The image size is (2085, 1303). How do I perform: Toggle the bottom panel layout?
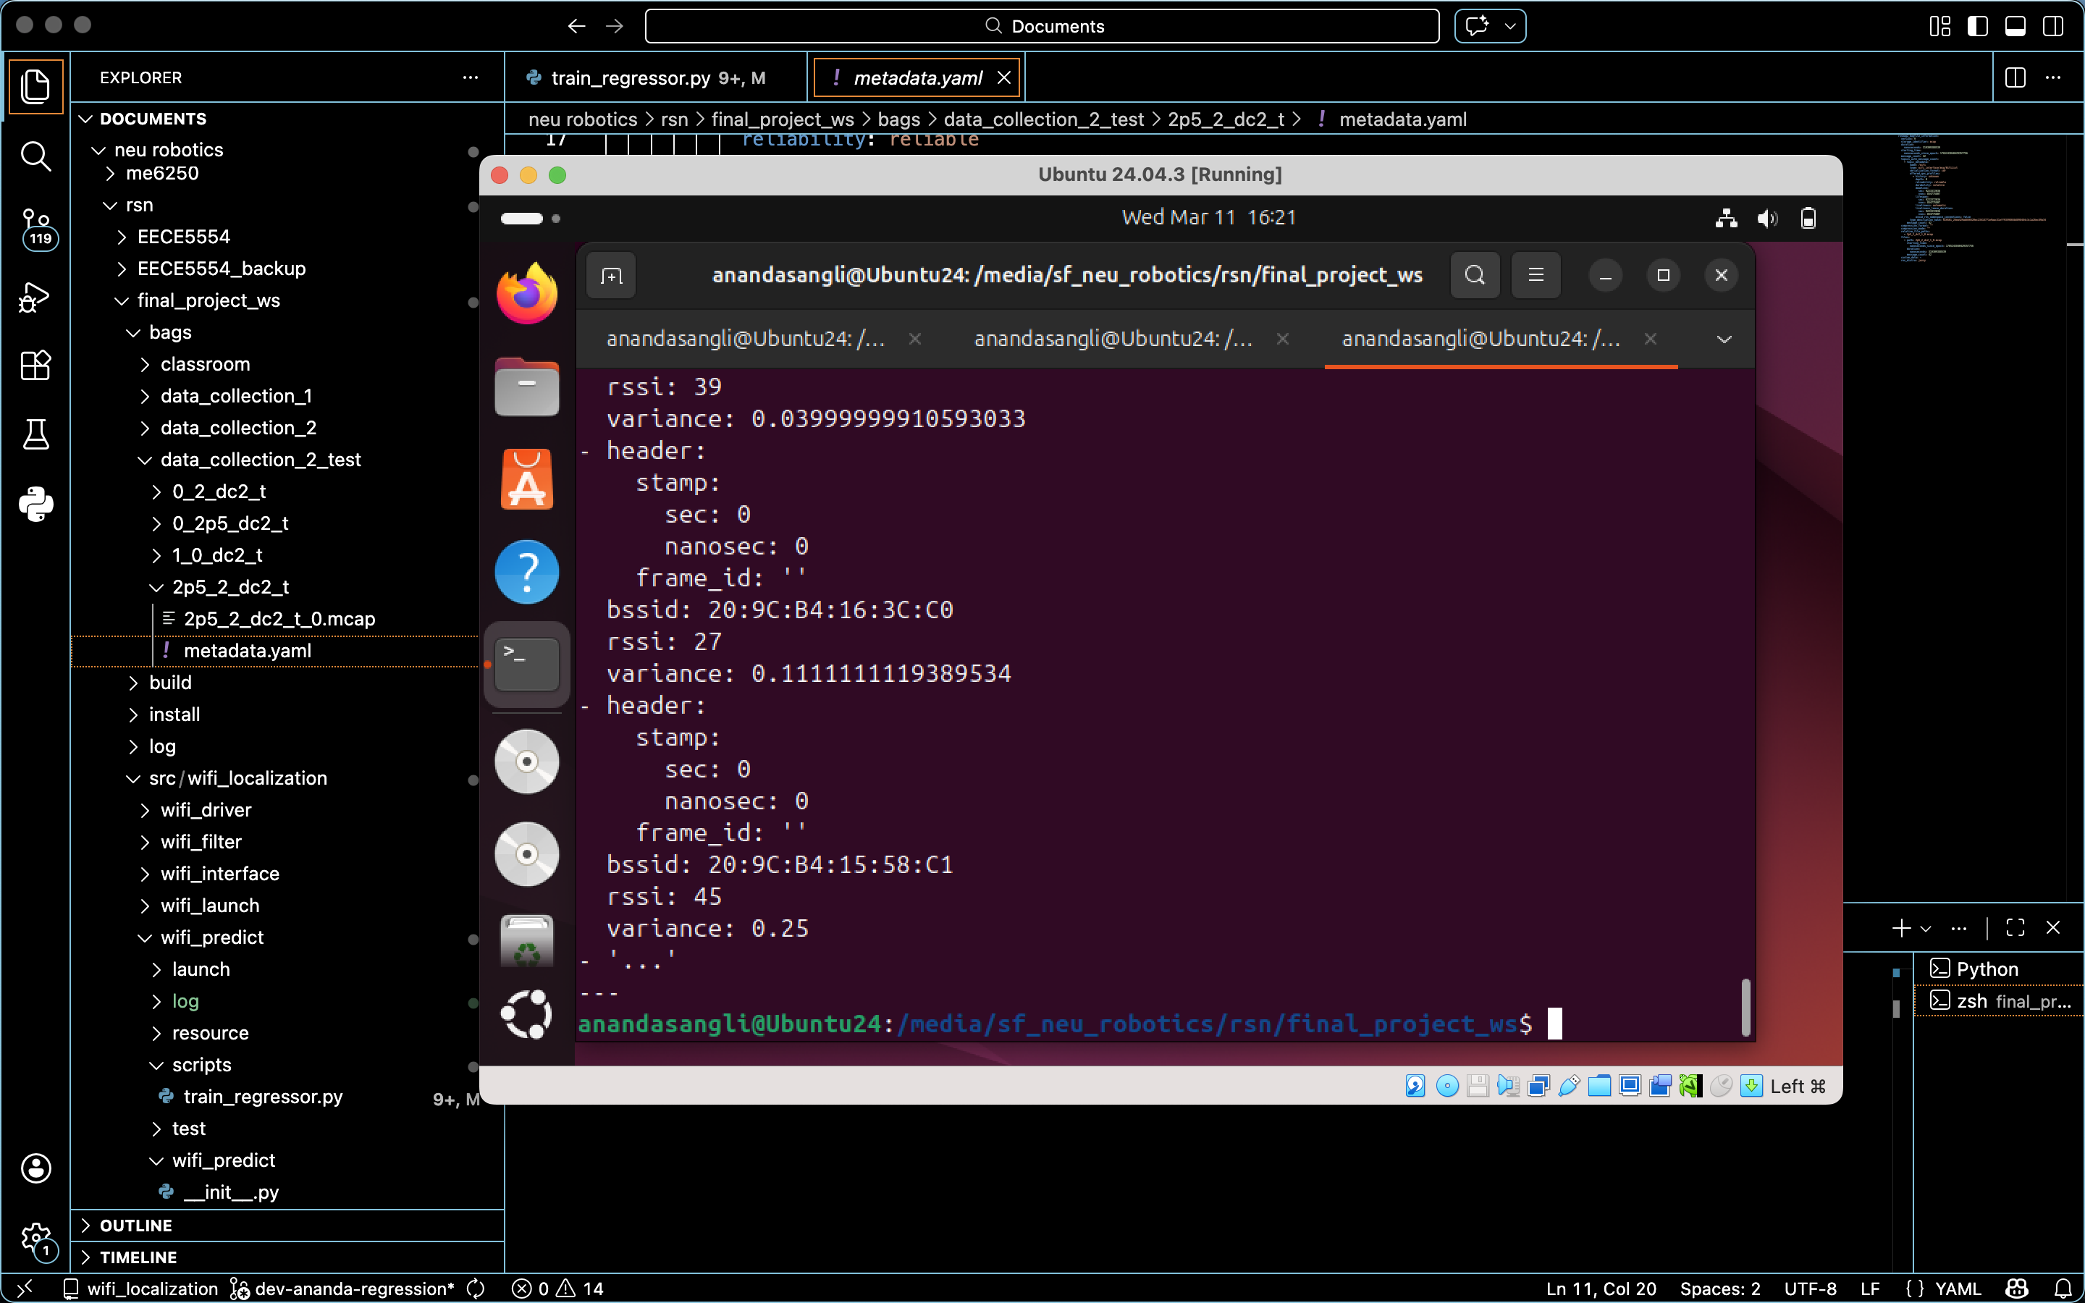(2015, 26)
